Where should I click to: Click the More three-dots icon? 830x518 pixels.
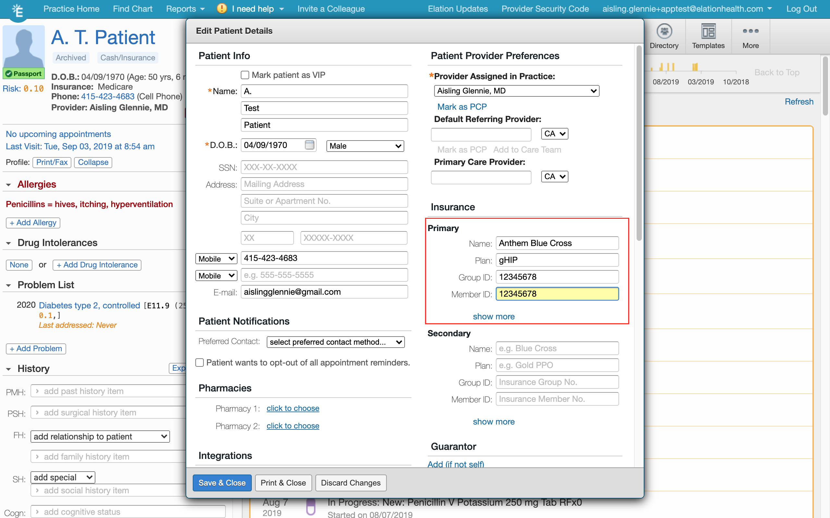750,31
